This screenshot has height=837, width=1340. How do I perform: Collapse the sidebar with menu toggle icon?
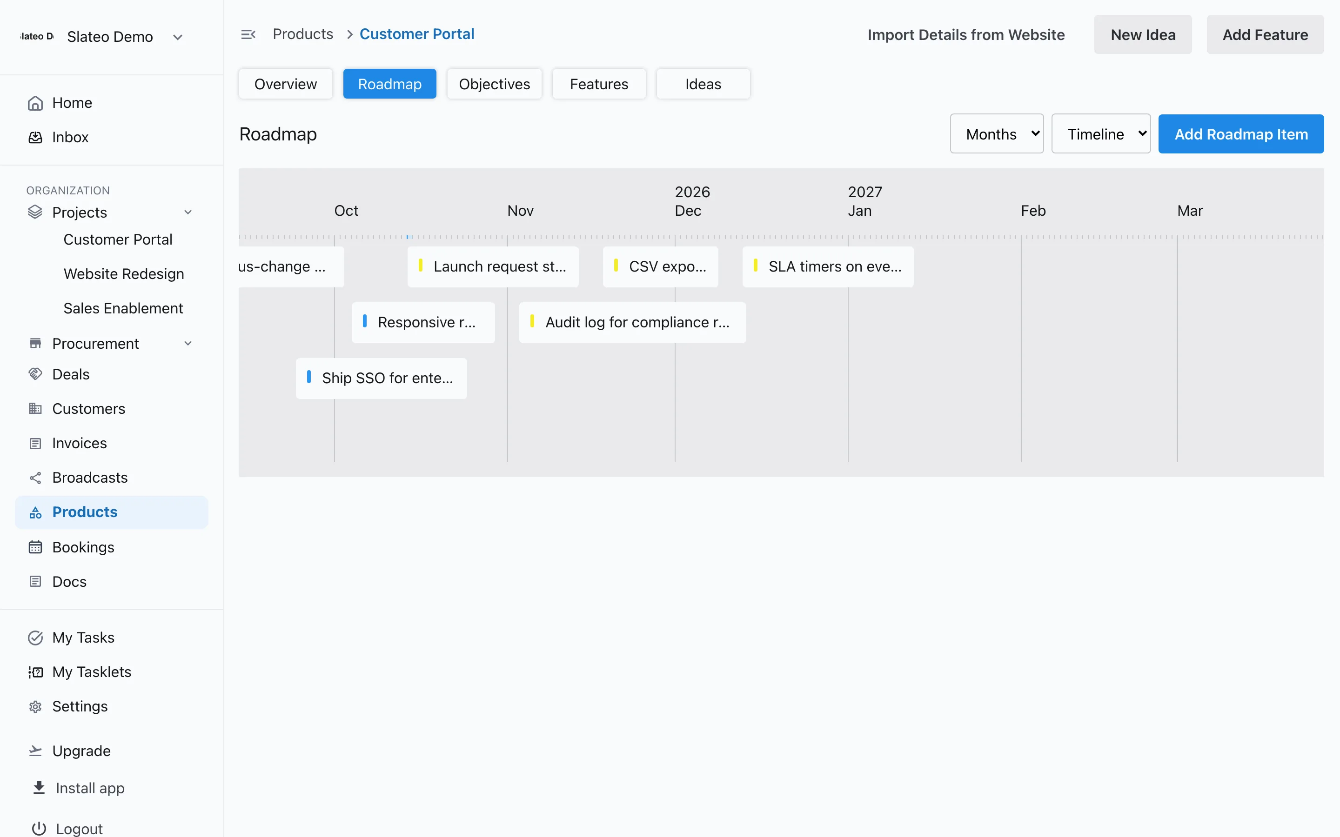coord(248,34)
